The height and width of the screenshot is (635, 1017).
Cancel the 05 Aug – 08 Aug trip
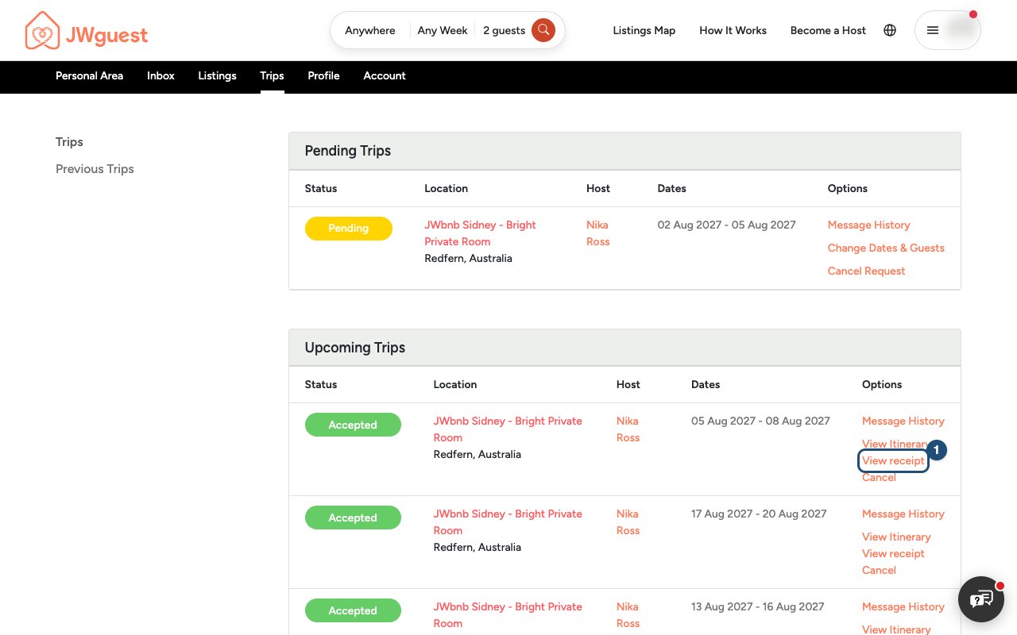(x=879, y=478)
